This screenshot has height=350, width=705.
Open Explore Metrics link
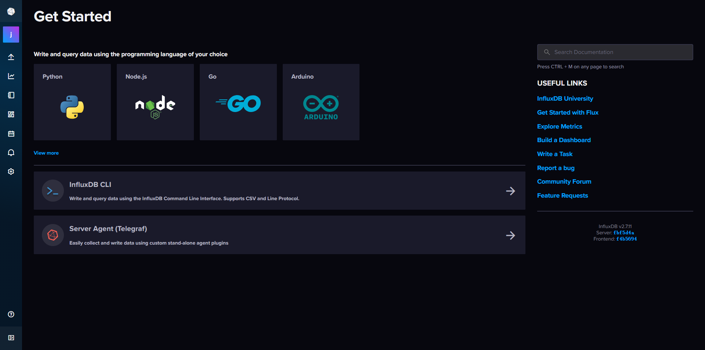tap(560, 126)
